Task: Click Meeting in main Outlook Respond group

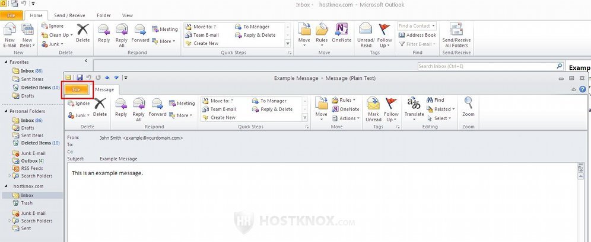Action: pos(165,29)
